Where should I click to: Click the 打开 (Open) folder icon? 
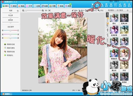click(93, 5)
